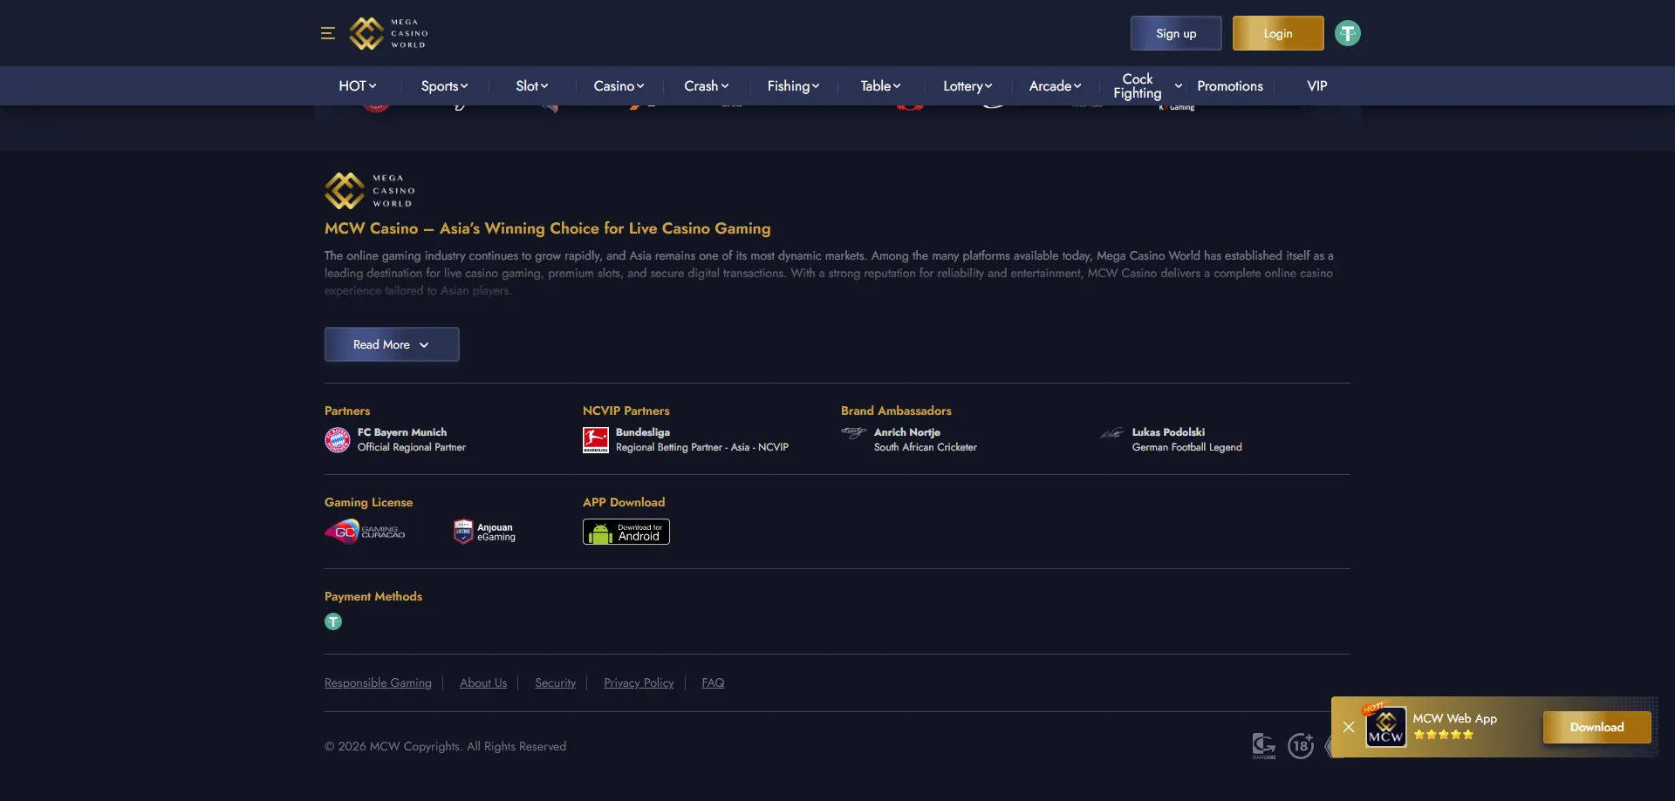Open the VIP page
Image resolution: width=1675 pixels, height=801 pixels.
1317,85
